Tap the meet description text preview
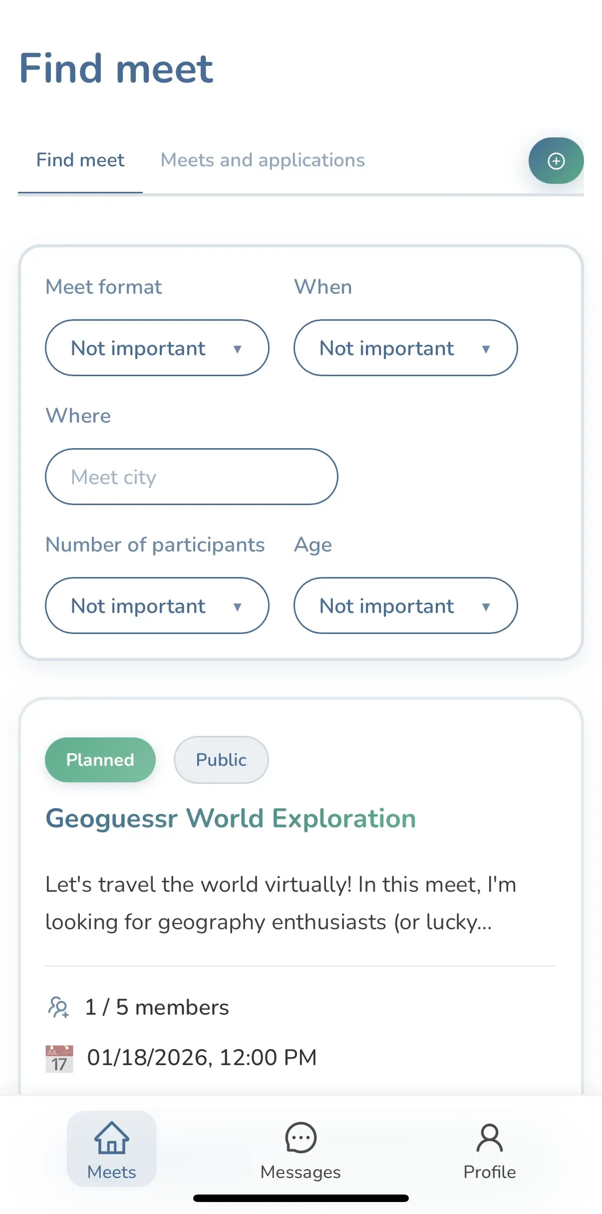 coord(281,903)
